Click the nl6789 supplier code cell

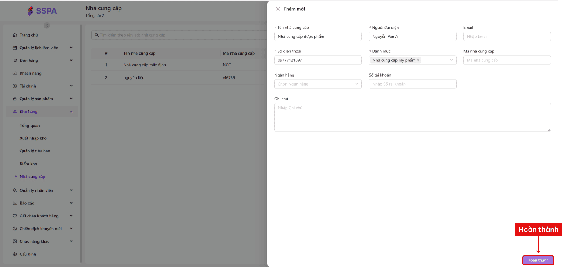tap(229, 78)
